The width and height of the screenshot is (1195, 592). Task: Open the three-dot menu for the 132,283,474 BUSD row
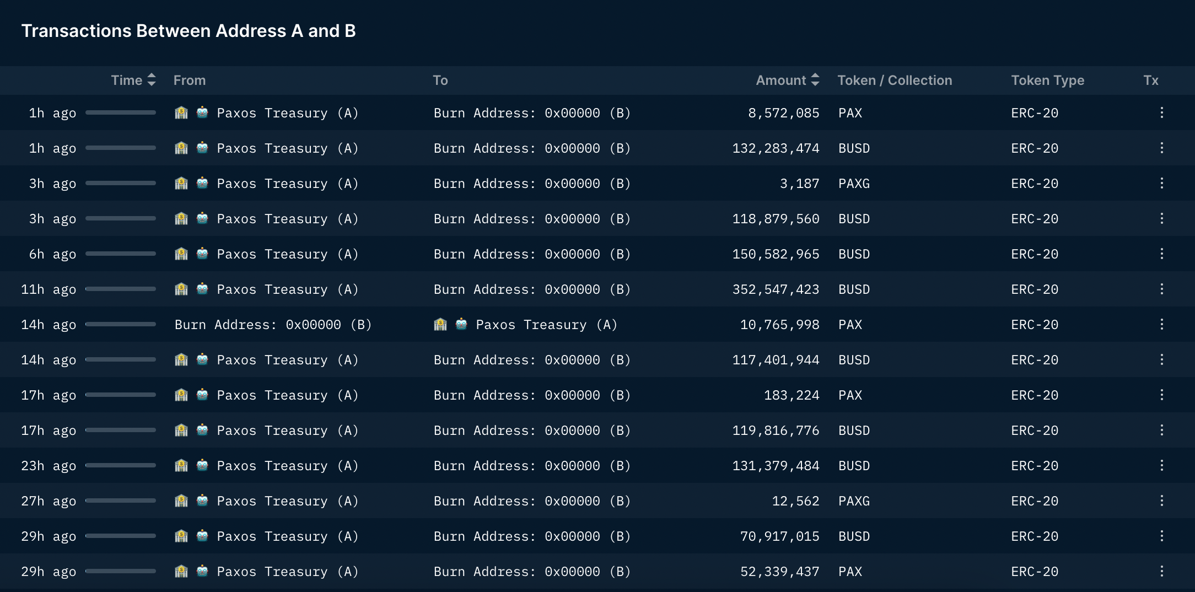(1161, 148)
